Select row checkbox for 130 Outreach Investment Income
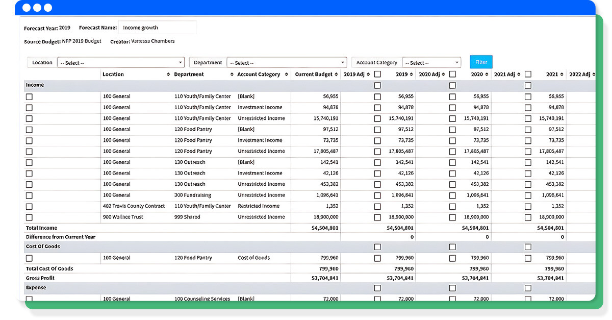This screenshot has width=612, height=320. click(29, 174)
